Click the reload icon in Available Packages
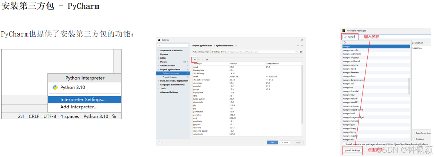Viewport: 434px width, 157px height. click(x=345, y=42)
